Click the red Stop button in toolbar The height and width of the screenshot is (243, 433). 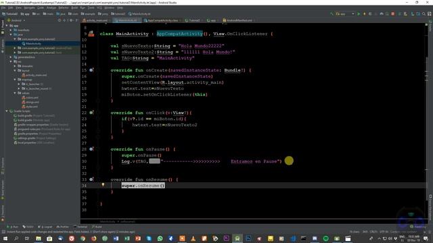click(392, 13)
